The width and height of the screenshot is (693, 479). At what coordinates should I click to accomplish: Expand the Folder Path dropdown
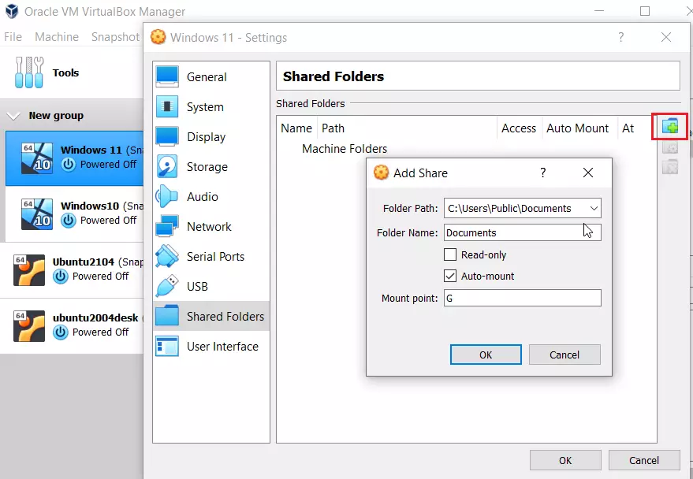pos(594,208)
